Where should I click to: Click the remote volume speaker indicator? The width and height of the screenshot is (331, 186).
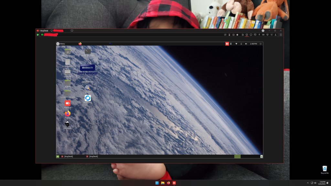click(x=246, y=44)
